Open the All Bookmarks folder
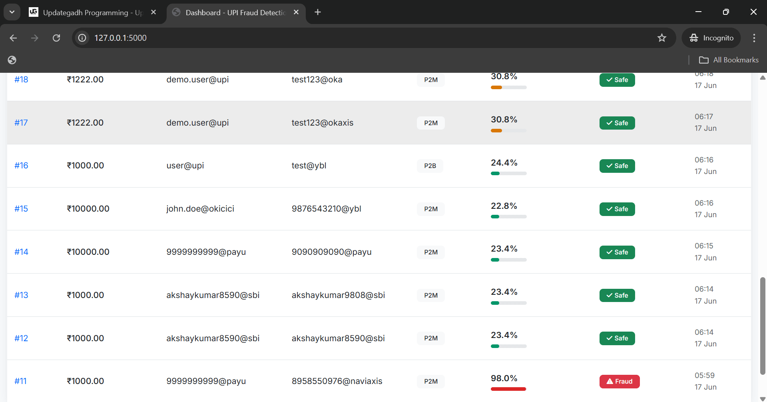The width and height of the screenshot is (767, 402). tap(729, 60)
